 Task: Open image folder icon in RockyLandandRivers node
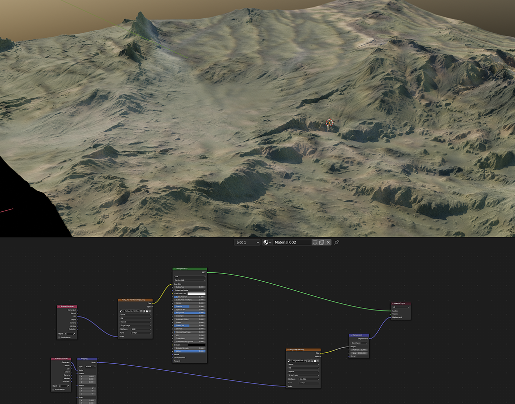pos(147,311)
